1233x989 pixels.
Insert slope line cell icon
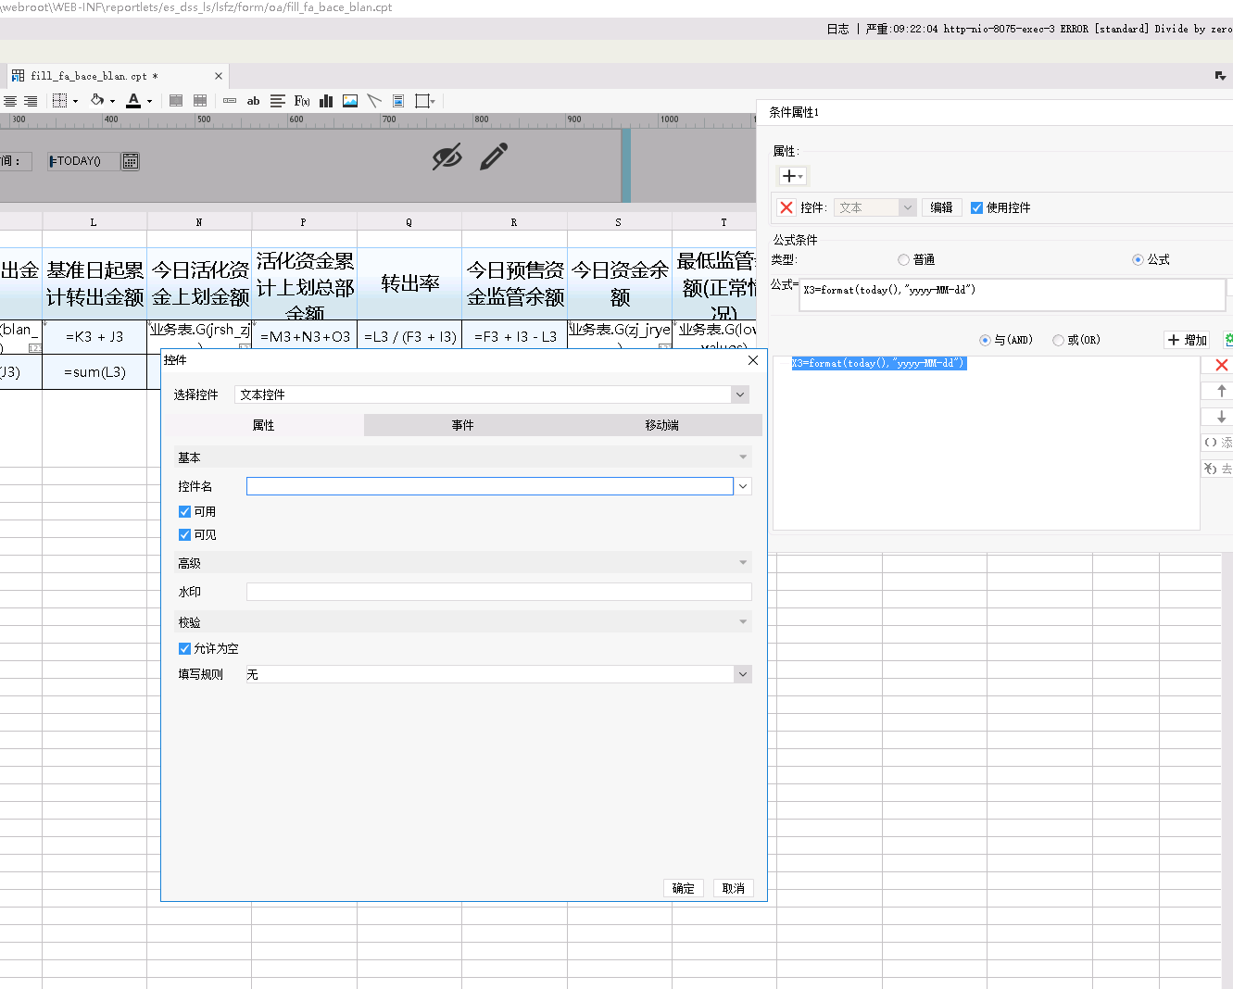(x=374, y=101)
